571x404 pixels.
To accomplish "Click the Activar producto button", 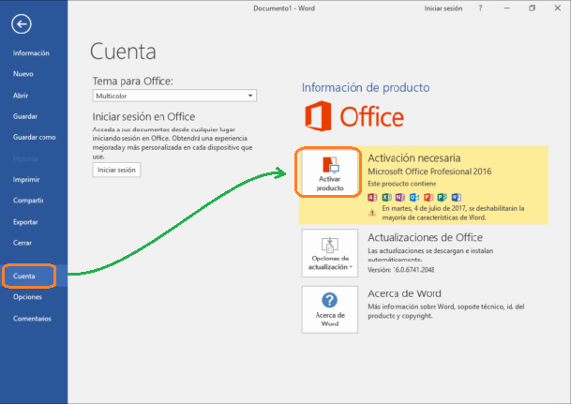I will click(329, 172).
